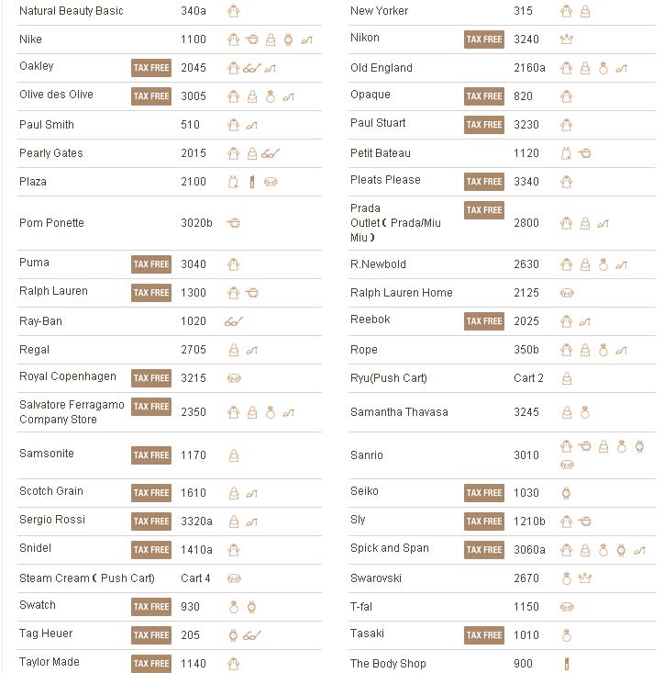Click the lipstick icon for The Body Shop
The image size is (664, 673).
566,664
